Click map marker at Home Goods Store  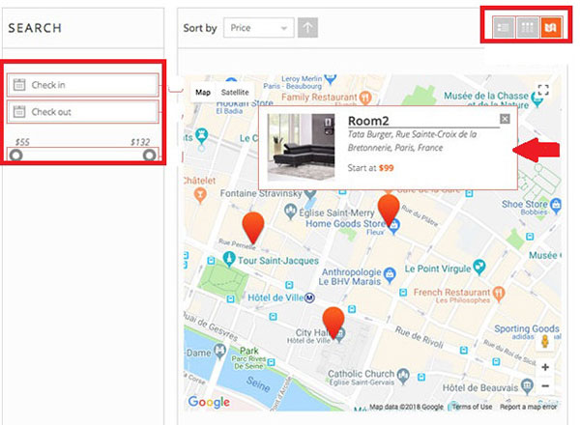tap(389, 210)
